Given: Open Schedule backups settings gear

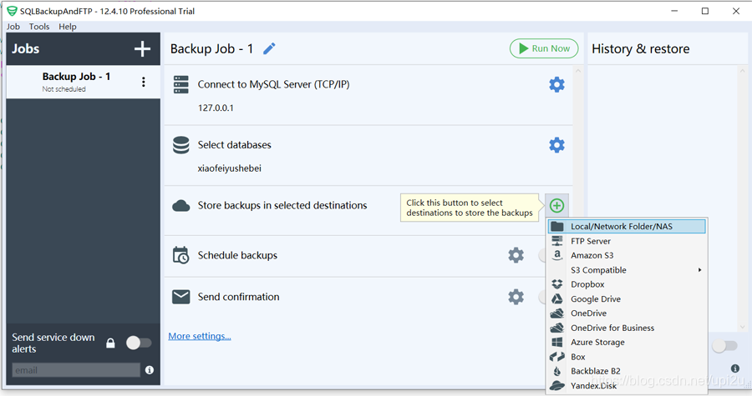Looking at the screenshot, I should [516, 255].
